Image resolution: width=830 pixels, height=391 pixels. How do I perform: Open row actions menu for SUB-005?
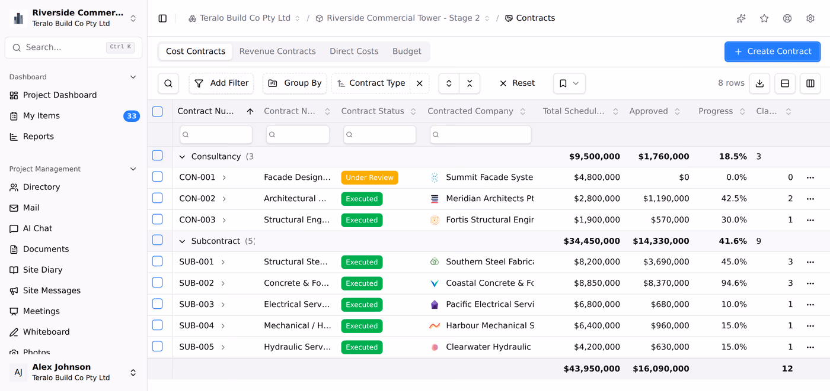(x=810, y=347)
